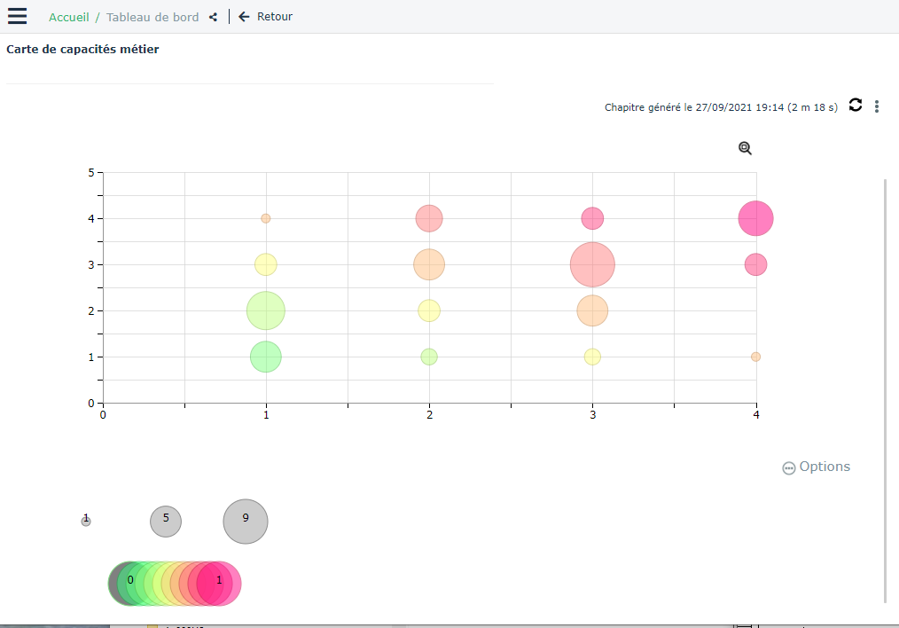The width and height of the screenshot is (899, 628).
Task: Open Tableau de bord breadcrumb
Action: click(152, 17)
